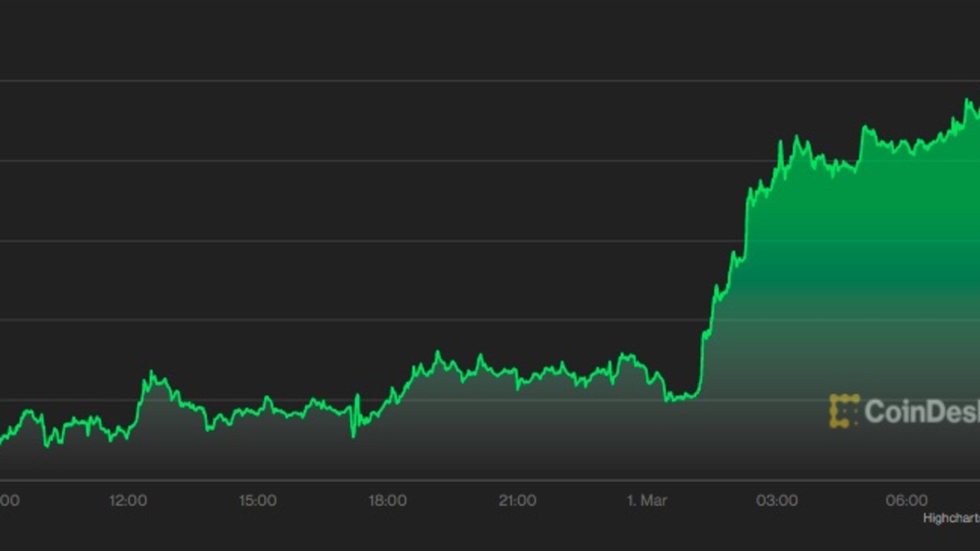Click the 03:00 time axis label
The image size is (980, 551).
[776, 500]
